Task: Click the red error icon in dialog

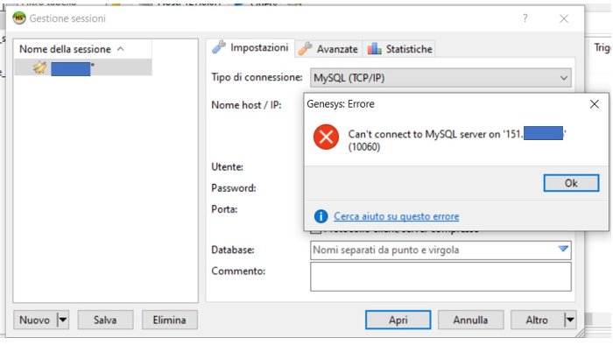Action: (x=326, y=137)
